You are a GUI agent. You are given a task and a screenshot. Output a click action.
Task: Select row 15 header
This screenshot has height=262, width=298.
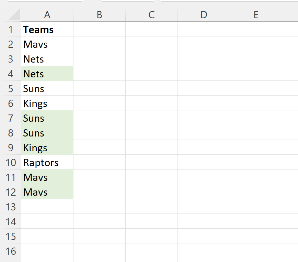10,236
